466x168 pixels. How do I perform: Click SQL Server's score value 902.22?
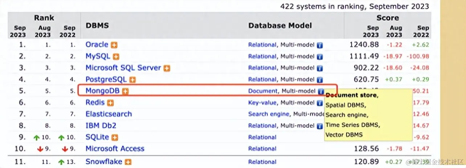point(367,68)
